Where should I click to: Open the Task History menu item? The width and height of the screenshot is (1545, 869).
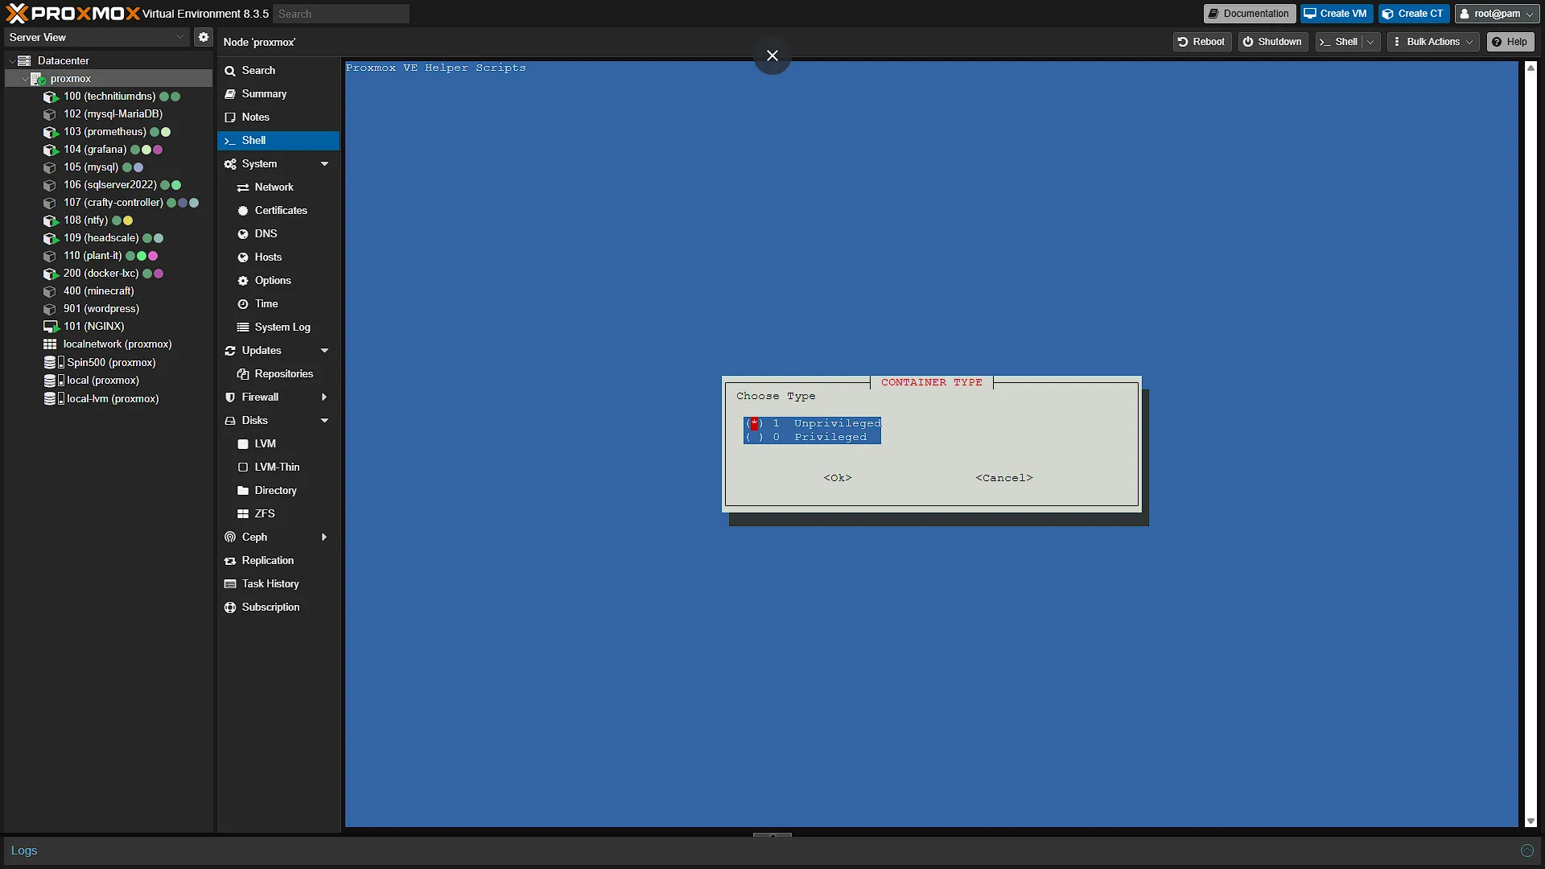278,584
